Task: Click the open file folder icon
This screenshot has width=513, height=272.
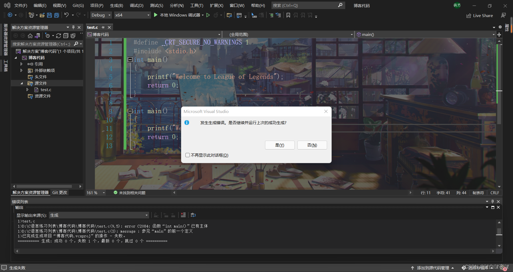Action: tap(42, 15)
